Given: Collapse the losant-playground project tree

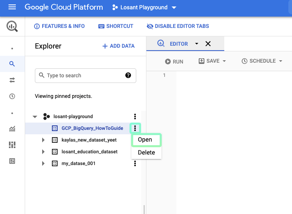Looking at the screenshot, I should pyautogui.click(x=35, y=117).
